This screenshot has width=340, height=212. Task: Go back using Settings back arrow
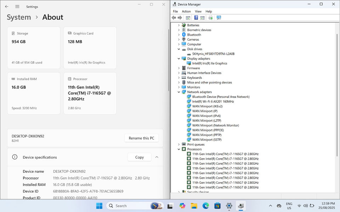click(7, 6)
